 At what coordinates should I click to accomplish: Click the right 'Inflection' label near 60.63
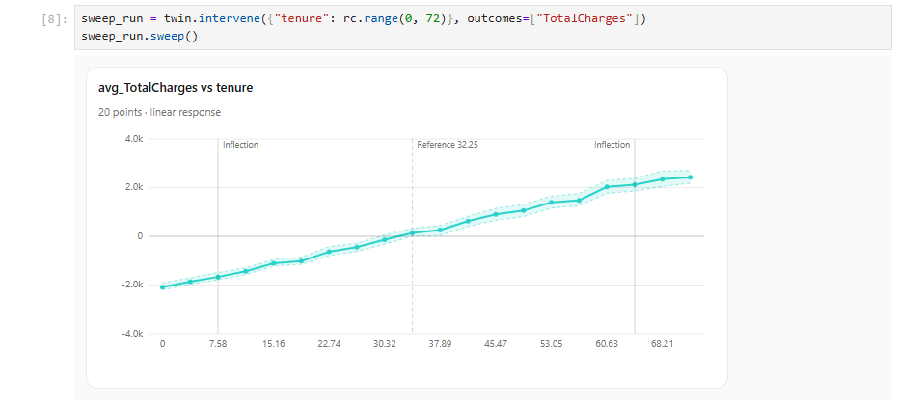point(612,145)
